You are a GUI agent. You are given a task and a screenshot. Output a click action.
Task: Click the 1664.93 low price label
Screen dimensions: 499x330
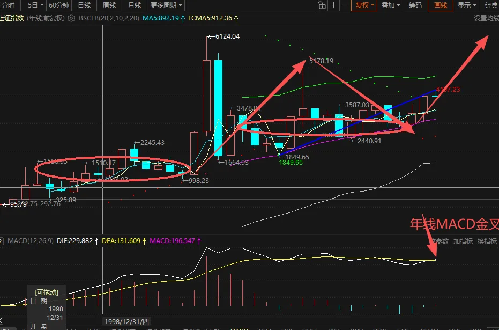pyautogui.click(x=236, y=163)
